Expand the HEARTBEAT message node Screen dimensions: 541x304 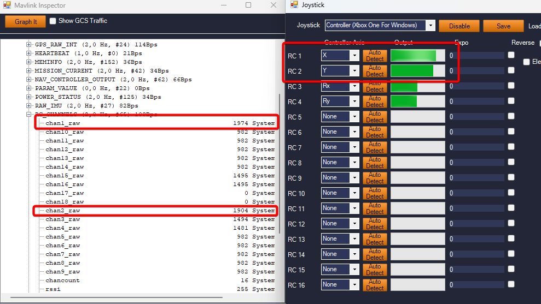(x=29, y=53)
